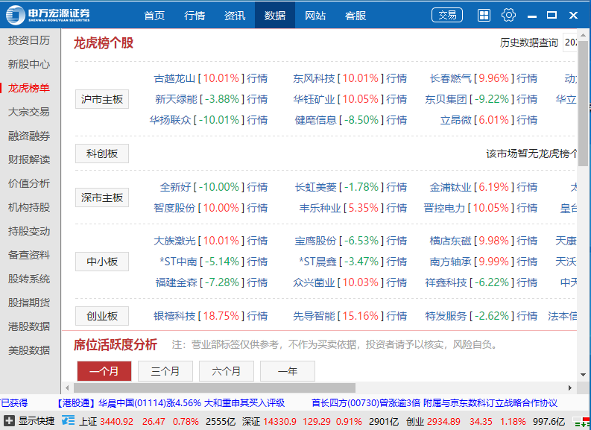Open 大宗交易 in the sidebar
The height and width of the screenshot is (430, 591).
(x=29, y=112)
